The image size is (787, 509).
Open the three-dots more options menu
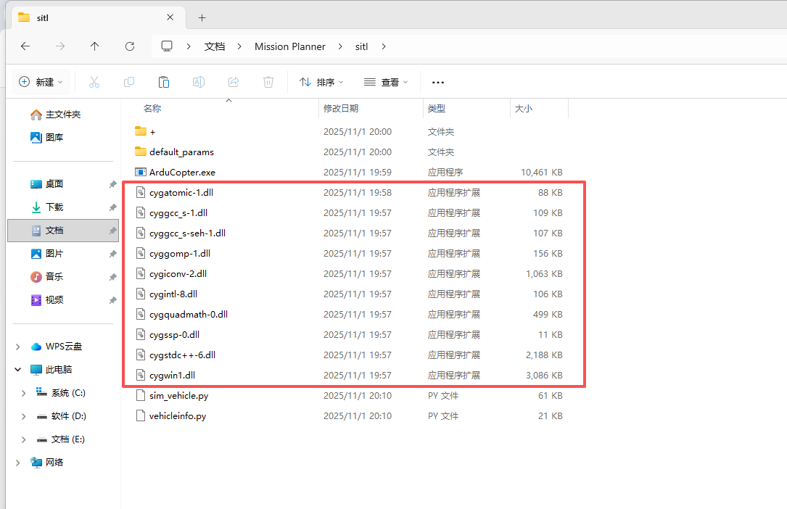(438, 82)
